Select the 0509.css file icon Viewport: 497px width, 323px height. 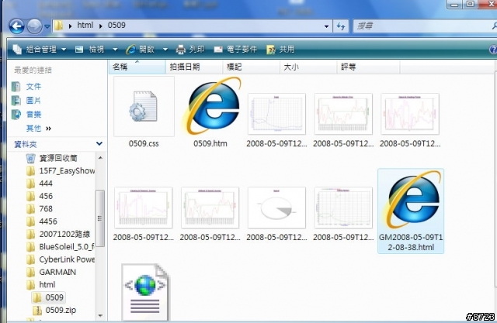[x=144, y=107]
